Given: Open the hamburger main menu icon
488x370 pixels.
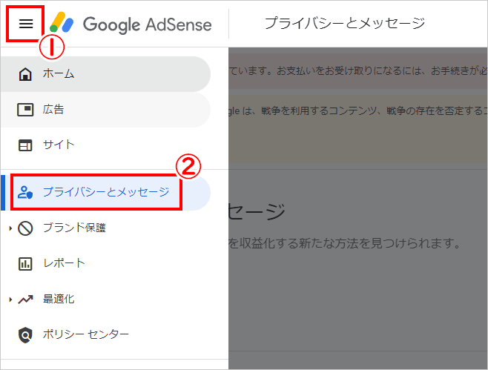Looking at the screenshot, I should pyautogui.click(x=26, y=23).
